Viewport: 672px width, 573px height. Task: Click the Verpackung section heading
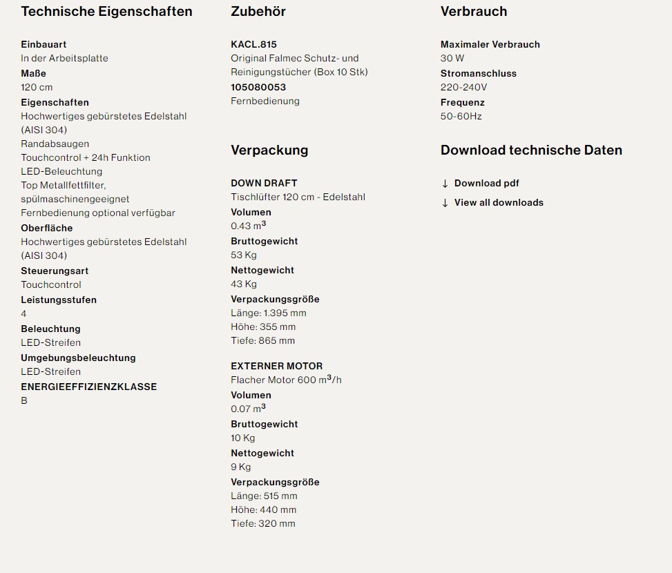pos(269,150)
